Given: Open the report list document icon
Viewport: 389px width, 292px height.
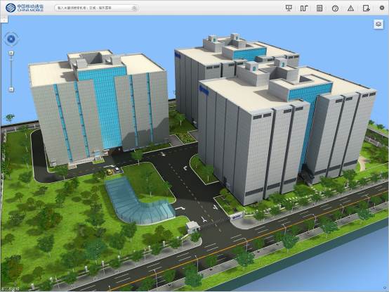Looking at the screenshot, I should 319,8.
